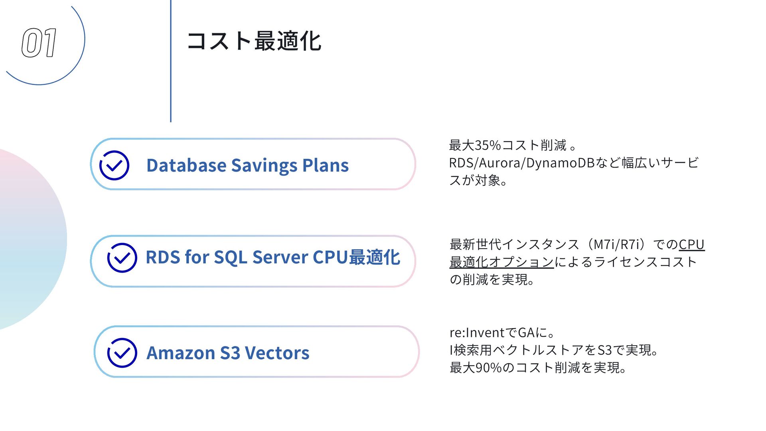Select the Amazon S3 Vectors label
Screen dimensions: 766x431
(x=228, y=353)
